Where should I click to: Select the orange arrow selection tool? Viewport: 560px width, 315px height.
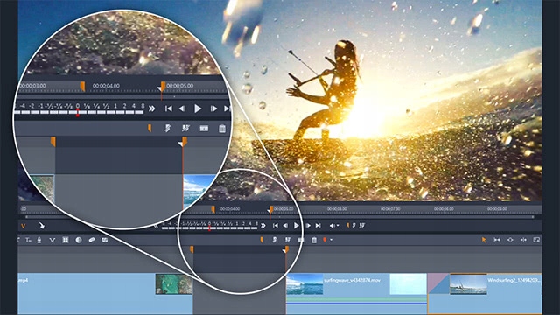pyautogui.click(x=484, y=240)
